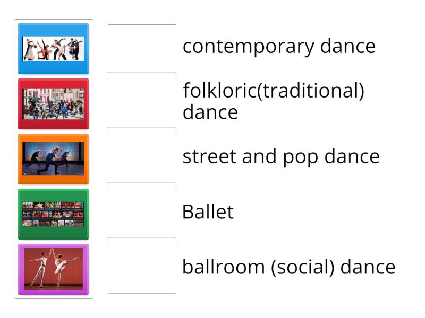Screen dimensions: 425x318
Task: Click the green-framed dance montage picture
Action: coord(53,214)
